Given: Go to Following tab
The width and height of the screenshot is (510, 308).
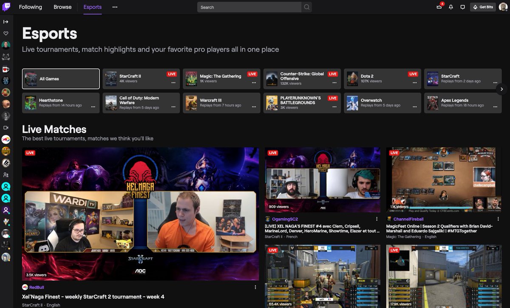Looking at the screenshot, I should [31, 7].
